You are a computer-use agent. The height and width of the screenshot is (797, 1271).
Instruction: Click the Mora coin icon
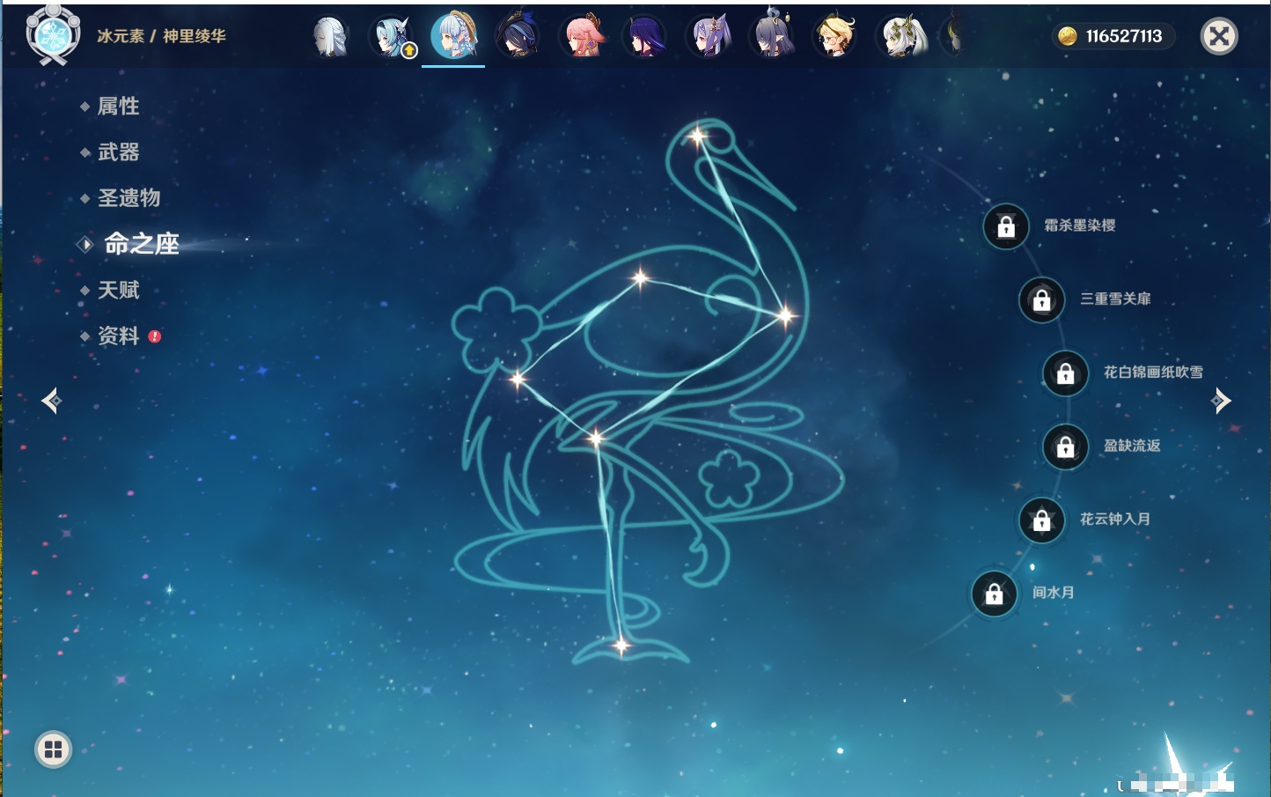(x=1068, y=36)
